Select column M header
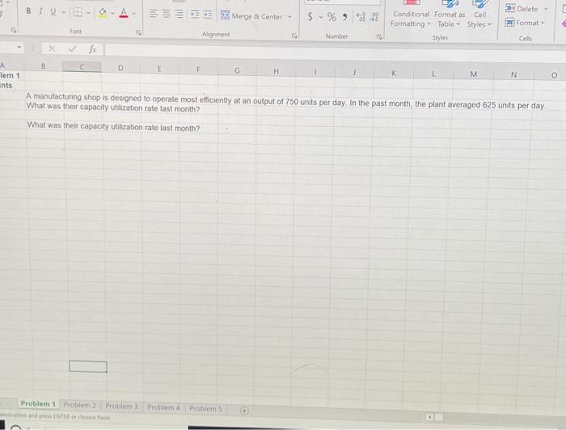 tap(474, 74)
